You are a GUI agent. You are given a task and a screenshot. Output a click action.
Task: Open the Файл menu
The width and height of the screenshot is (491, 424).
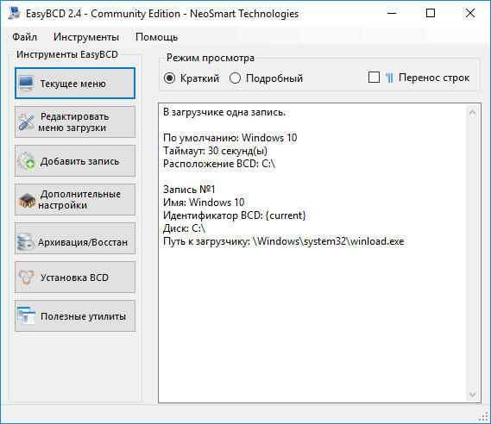tap(24, 37)
